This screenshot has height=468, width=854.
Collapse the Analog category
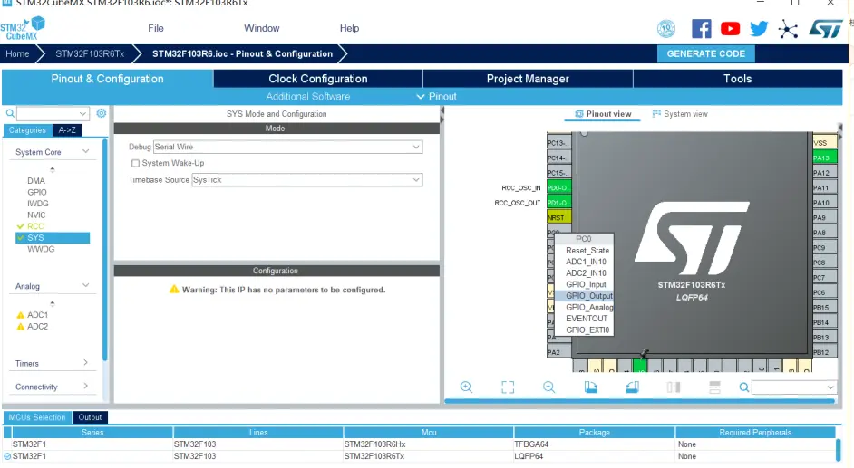tap(85, 285)
